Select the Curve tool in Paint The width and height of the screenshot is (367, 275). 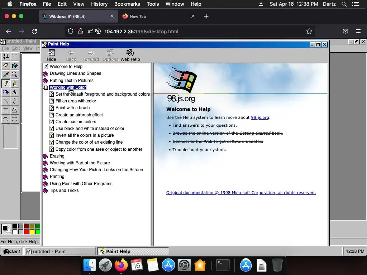[14, 101]
